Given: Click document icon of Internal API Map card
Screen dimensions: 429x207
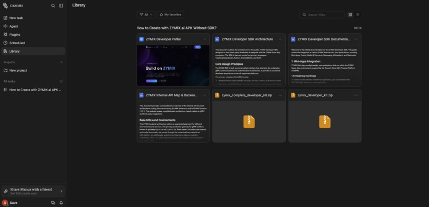Looking at the screenshot, I should click(141, 95).
